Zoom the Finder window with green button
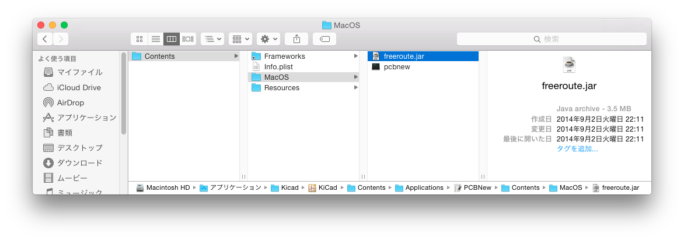 pos(64,25)
